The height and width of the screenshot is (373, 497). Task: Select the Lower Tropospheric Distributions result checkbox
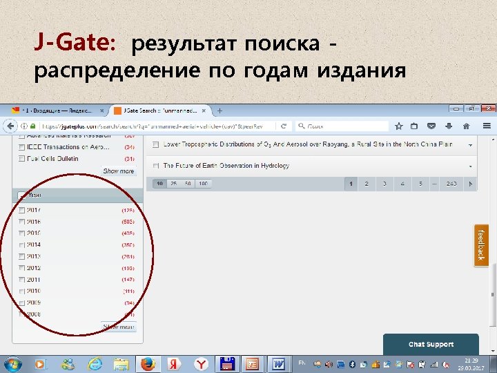click(155, 144)
